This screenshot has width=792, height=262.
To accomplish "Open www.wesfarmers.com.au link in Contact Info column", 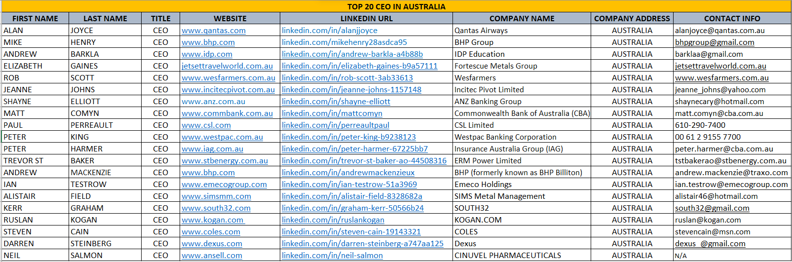I will [x=722, y=78].
